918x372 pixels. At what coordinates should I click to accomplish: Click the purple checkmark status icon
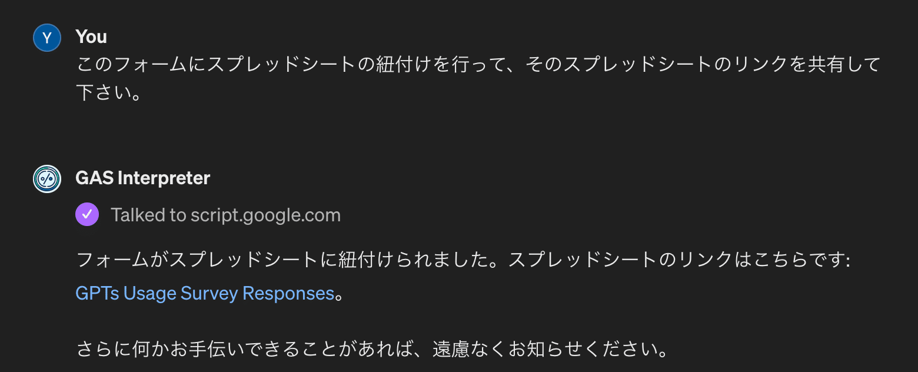click(x=87, y=215)
